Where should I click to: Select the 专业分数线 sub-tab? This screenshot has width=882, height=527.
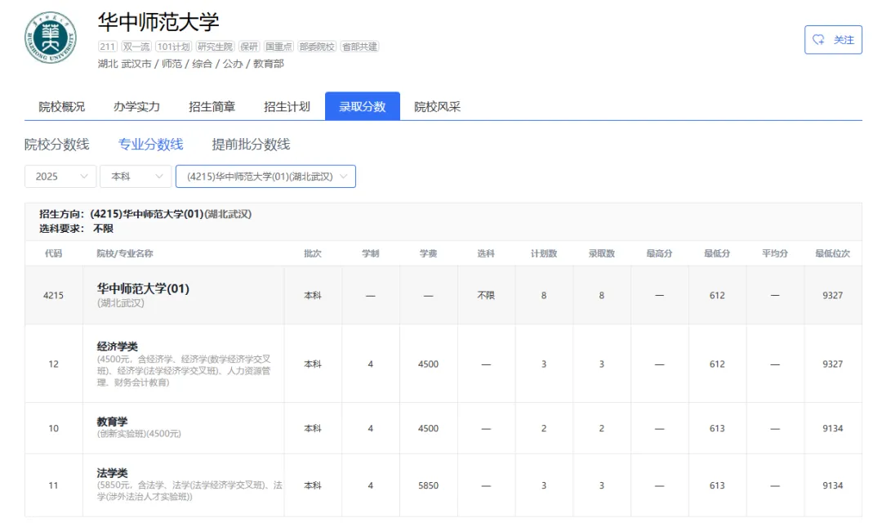click(151, 145)
